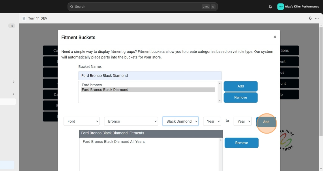Open the Ford make dropdown
323x171 pixels.
coord(82,121)
